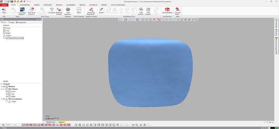The height and width of the screenshot is (129, 279).
Task: Open the Accuracy Analyzer side panel tab
Action: (276, 46)
